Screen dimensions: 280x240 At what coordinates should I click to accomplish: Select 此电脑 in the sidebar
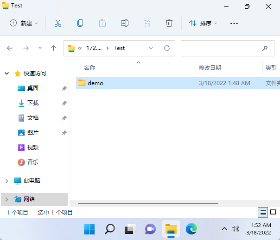point(32,181)
